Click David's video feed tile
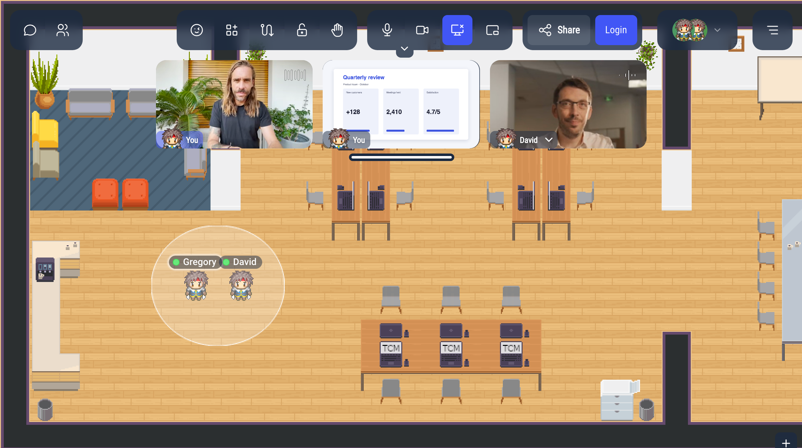Viewport: 802px width, 448px height. [568, 104]
